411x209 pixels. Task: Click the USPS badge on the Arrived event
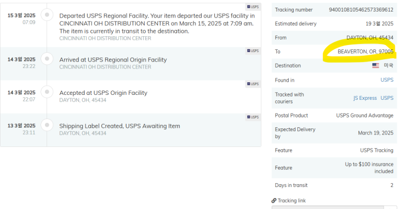pyautogui.click(x=253, y=50)
